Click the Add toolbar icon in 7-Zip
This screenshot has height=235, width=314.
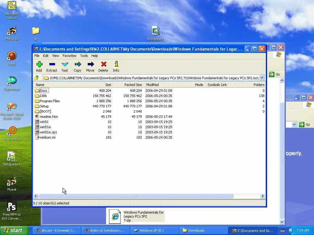(x=39, y=66)
